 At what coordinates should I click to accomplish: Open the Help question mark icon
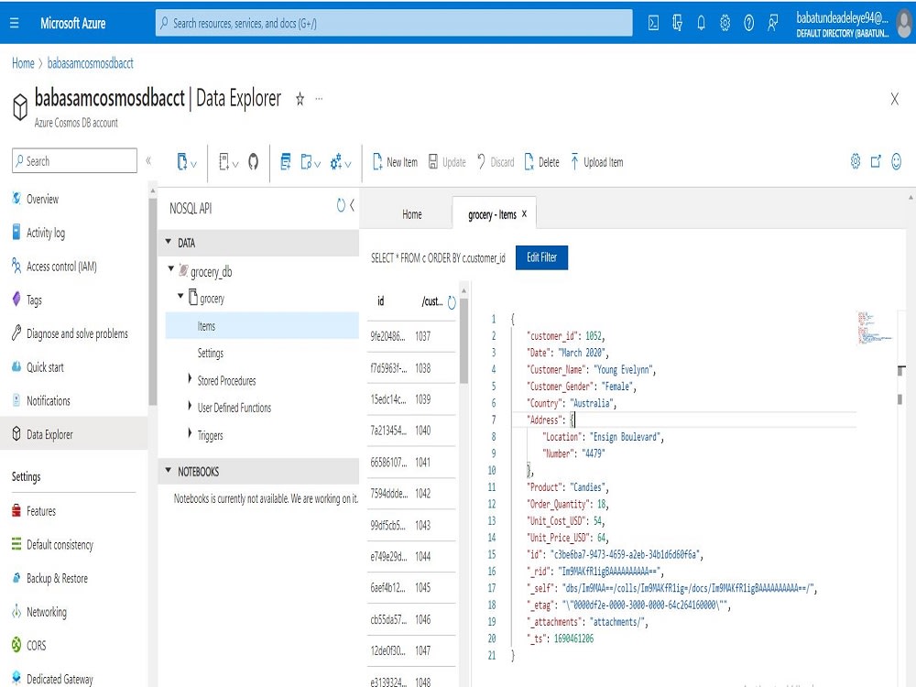pyautogui.click(x=749, y=23)
